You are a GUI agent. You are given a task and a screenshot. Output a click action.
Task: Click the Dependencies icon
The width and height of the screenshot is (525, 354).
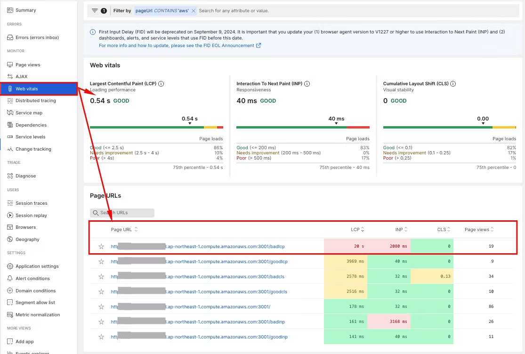(10, 125)
